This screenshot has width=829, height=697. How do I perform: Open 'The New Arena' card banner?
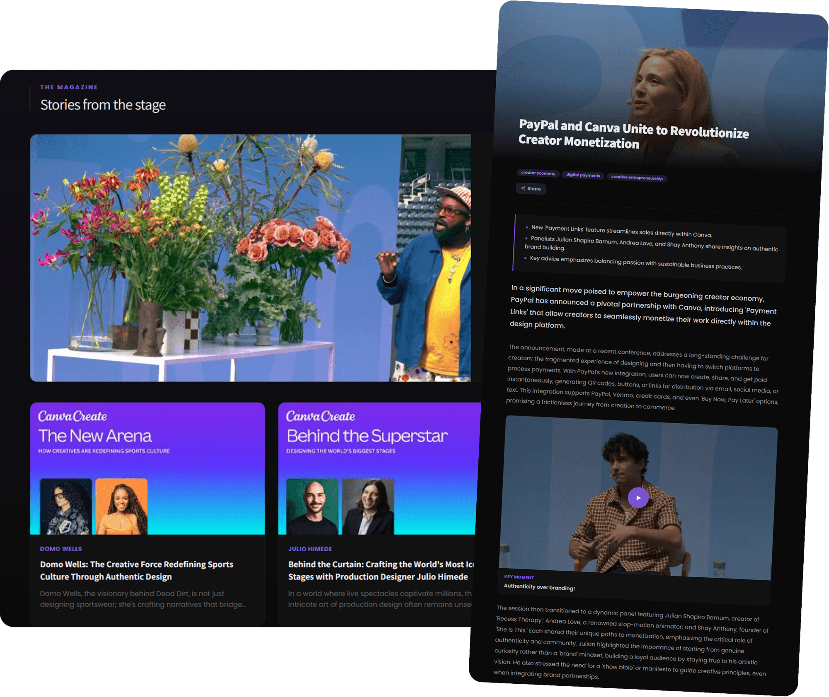(x=147, y=468)
